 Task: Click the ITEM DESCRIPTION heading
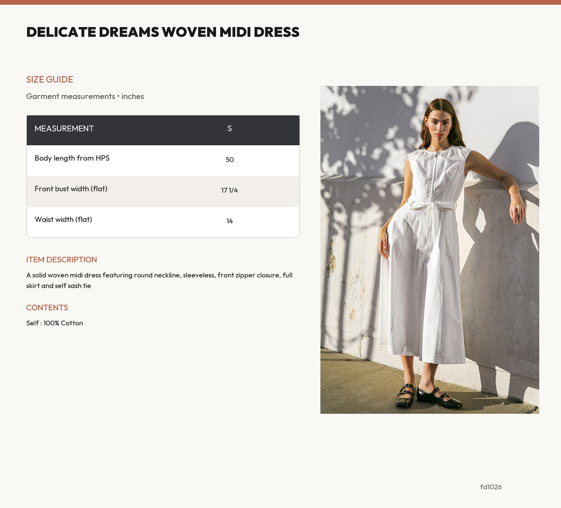[x=62, y=260]
